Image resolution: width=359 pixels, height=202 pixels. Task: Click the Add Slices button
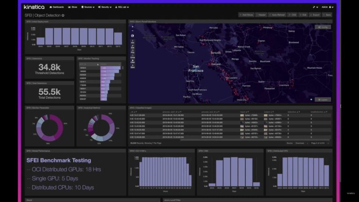pos(246,15)
